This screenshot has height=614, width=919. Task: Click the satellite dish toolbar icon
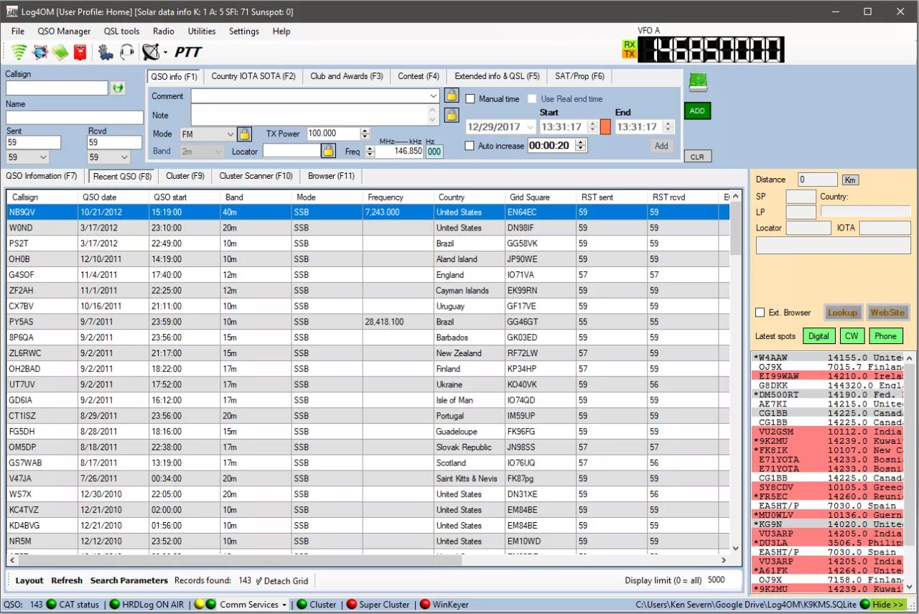point(151,52)
